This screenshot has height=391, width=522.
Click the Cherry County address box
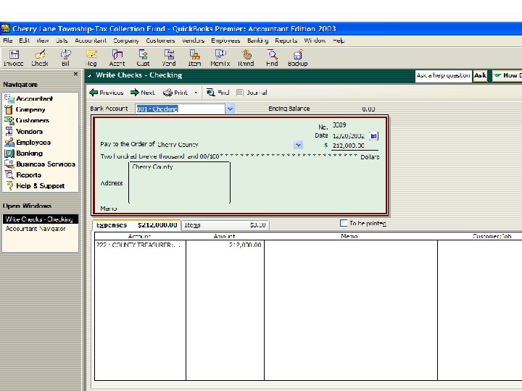179,182
